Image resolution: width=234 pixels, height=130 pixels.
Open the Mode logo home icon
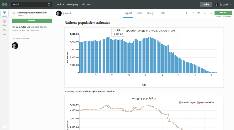click(4, 4)
